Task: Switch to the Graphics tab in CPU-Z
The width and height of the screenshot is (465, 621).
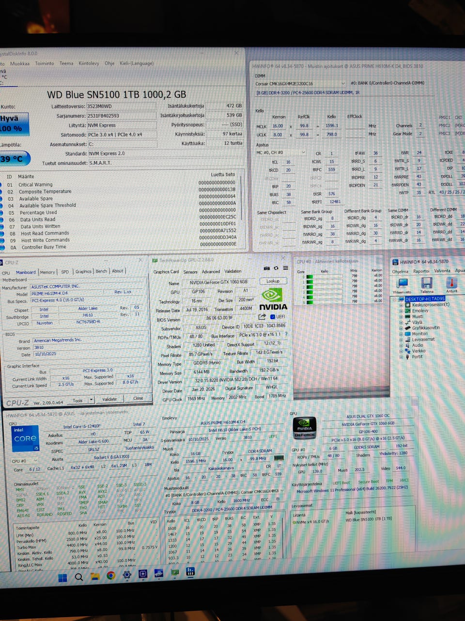Action: 83,272
